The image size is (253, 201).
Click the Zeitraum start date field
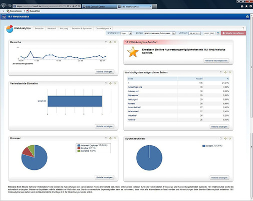194,33
